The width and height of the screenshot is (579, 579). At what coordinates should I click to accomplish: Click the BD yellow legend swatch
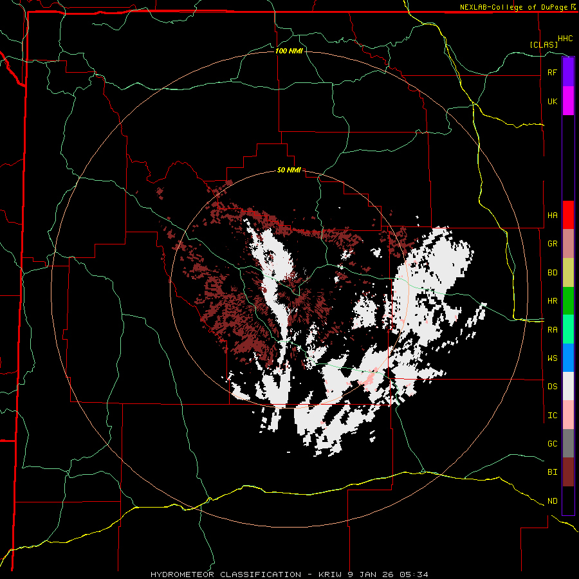568,272
